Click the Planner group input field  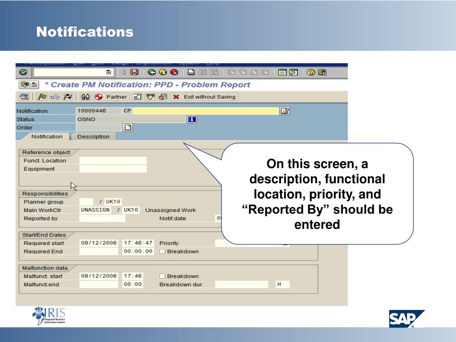click(86, 202)
